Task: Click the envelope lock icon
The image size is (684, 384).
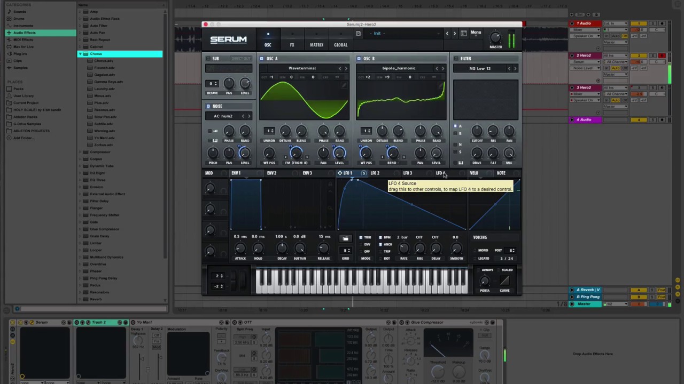Action: pyautogui.click(x=330, y=184)
